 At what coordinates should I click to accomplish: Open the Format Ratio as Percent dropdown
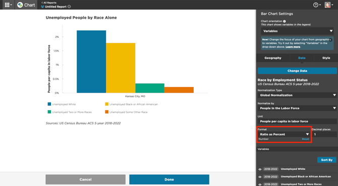[x=284, y=134]
